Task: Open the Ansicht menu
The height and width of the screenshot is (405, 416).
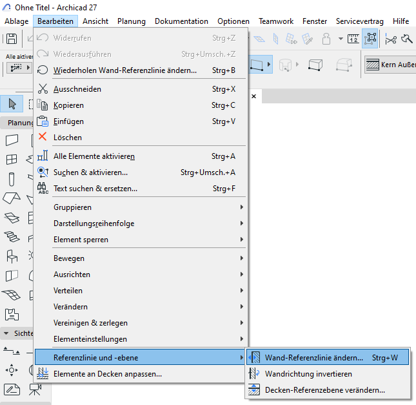Action: click(95, 21)
